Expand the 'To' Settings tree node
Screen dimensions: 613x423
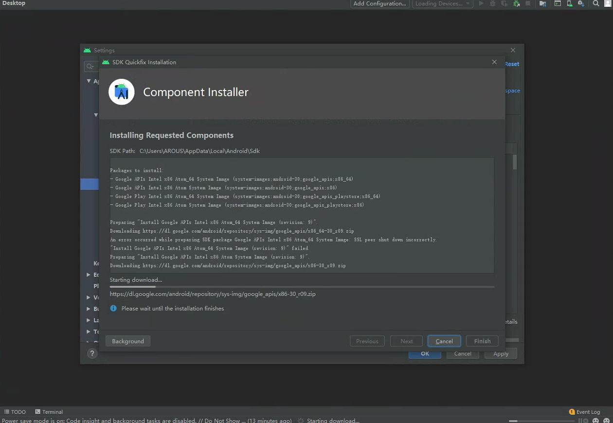pos(89,331)
